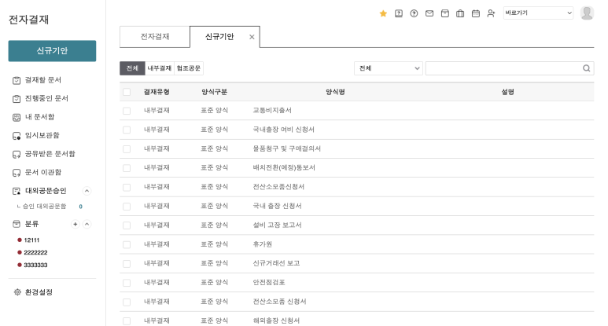Open the user profile avatar
The width and height of the screenshot is (608, 326).
[587, 13]
